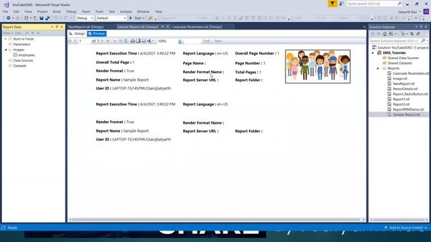The image size is (431, 242).
Task: Click the Find button in preview toolbar
Action: click(207, 41)
